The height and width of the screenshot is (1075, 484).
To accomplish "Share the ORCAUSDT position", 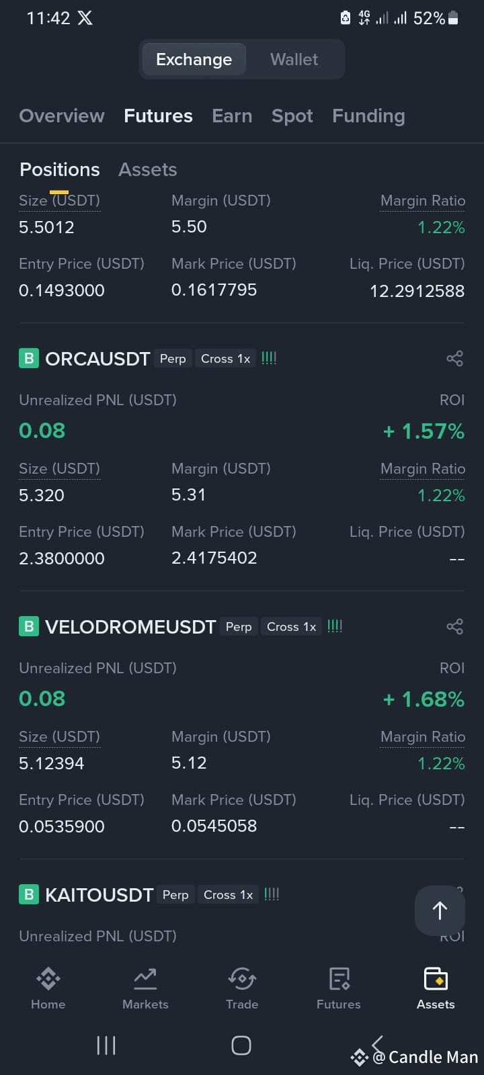I will pyautogui.click(x=454, y=358).
